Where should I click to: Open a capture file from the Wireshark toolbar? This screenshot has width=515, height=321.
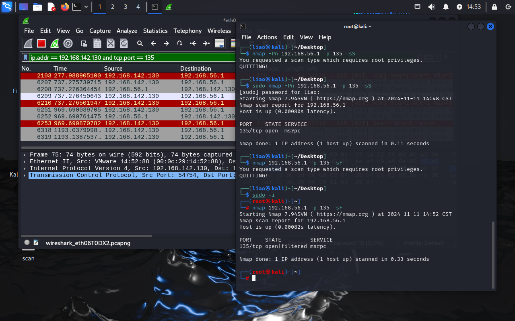point(84,43)
